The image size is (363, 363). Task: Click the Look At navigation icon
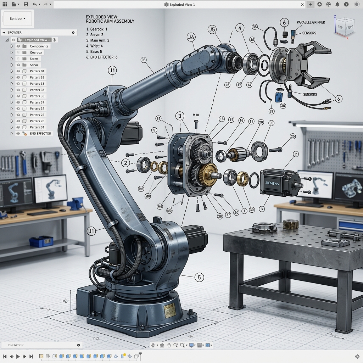[x=162, y=345]
